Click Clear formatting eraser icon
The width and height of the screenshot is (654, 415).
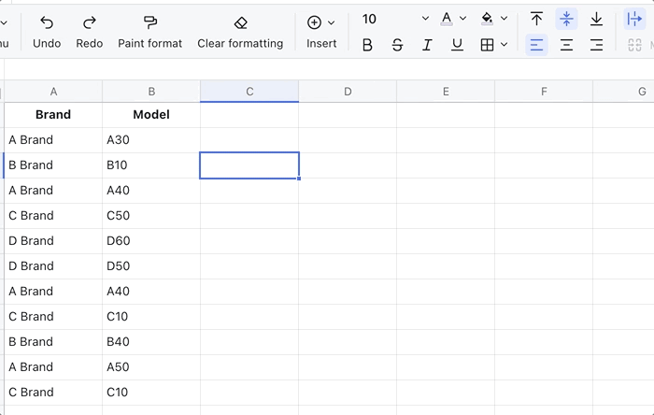(x=240, y=22)
